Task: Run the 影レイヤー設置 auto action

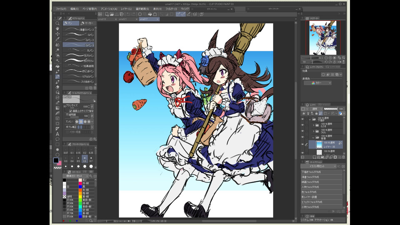Action: [321, 197]
